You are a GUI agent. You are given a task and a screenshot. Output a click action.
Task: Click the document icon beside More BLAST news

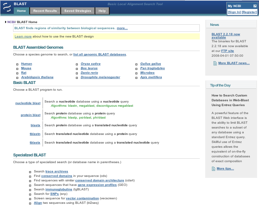pyautogui.click(x=215, y=63)
